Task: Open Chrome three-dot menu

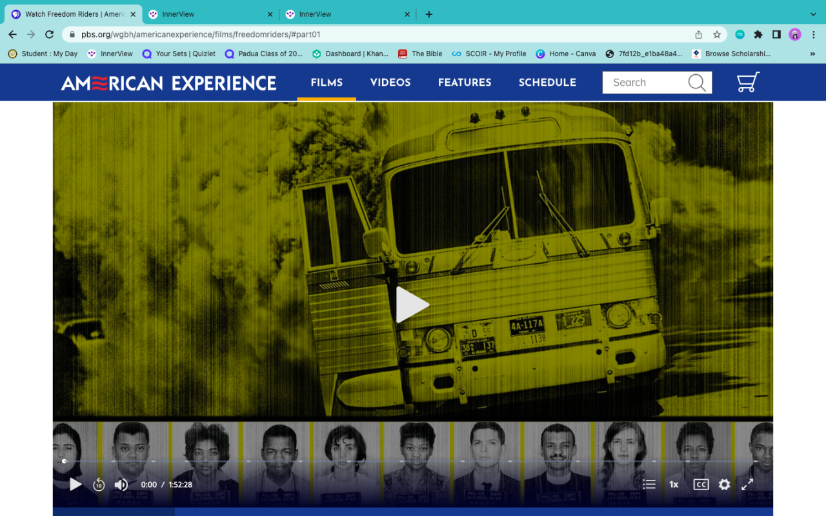Action: pyautogui.click(x=812, y=34)
